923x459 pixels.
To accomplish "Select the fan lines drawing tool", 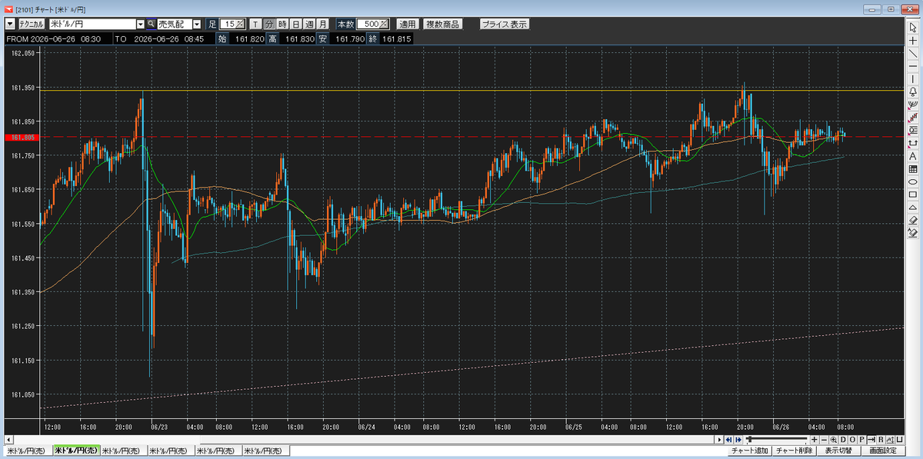I will [913, 104].
